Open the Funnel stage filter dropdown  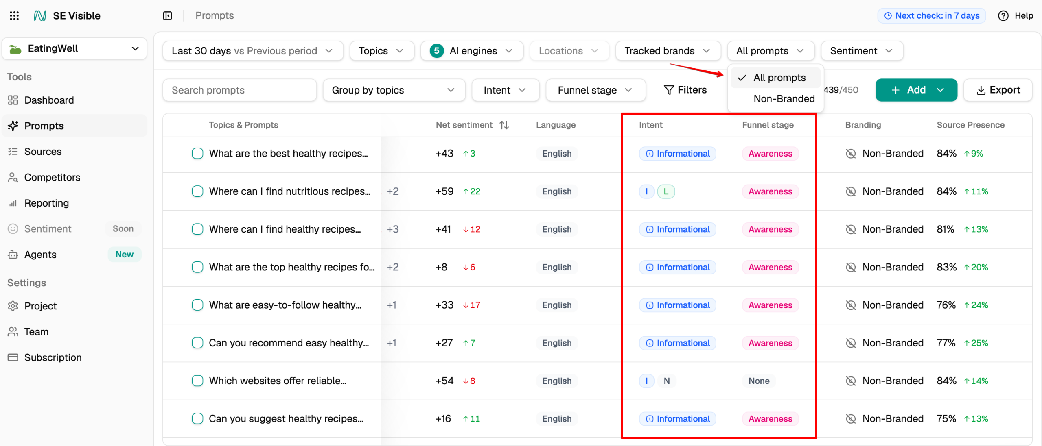point(595,90)
